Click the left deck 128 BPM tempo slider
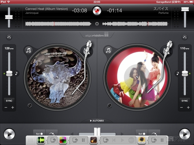The height and width of the screenshot is (145, 194). (x=9, y=73)
